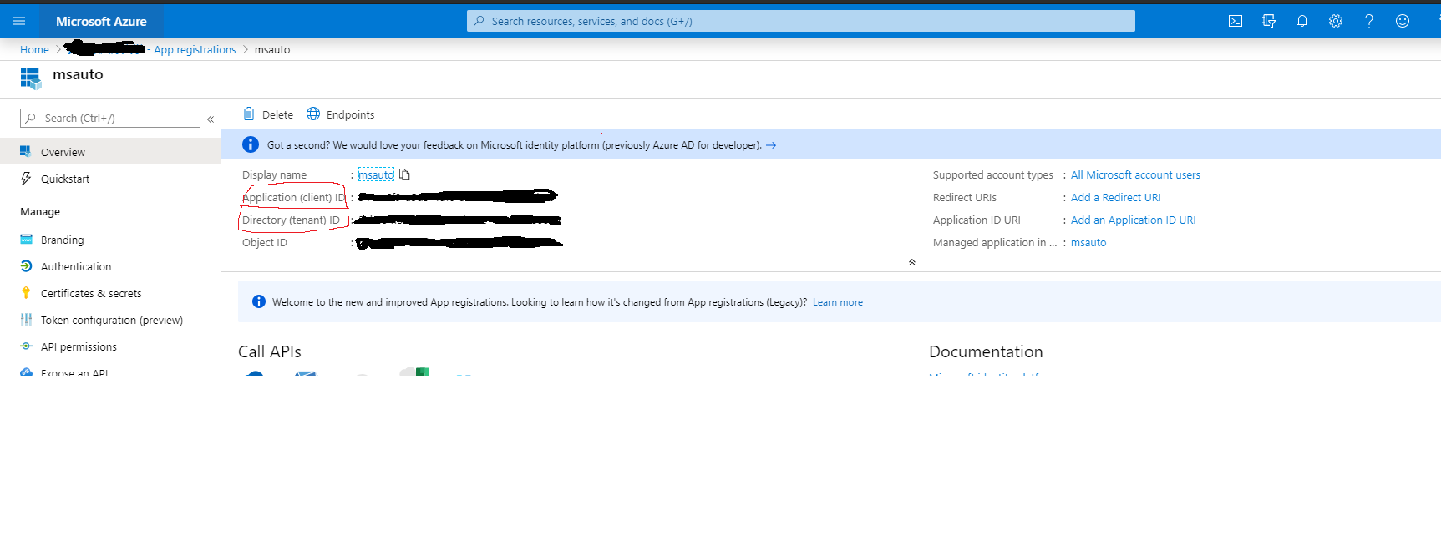Screen dimensions: 1441x541
Task: Go to Home breadcrumb
Action: coord(34,50)
